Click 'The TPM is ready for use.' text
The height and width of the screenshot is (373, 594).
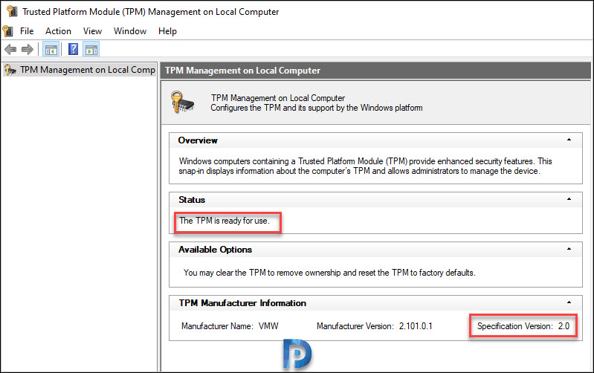coord(225,221)
